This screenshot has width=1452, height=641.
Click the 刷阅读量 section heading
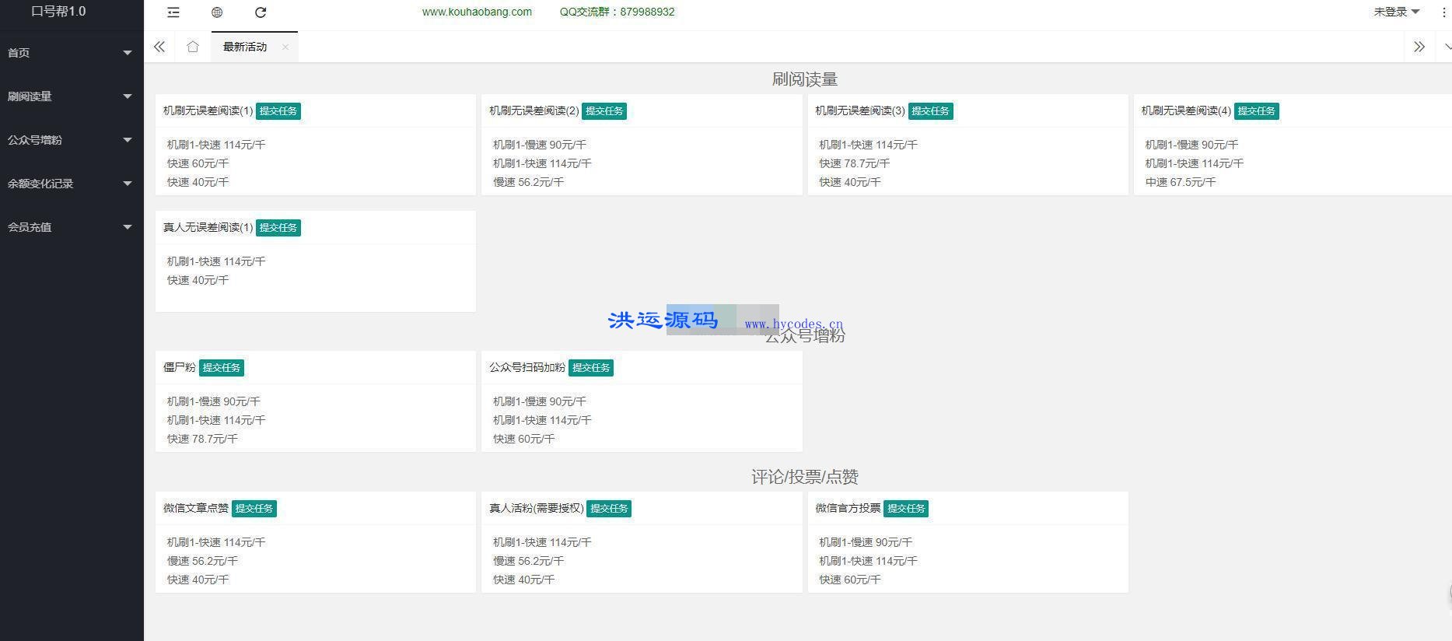(804, 79)
